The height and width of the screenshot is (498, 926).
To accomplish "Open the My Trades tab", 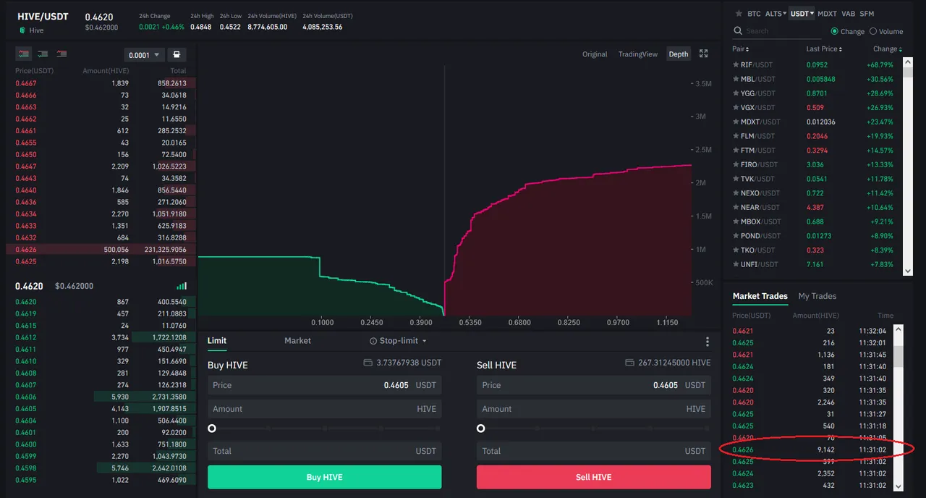I will pyautogui.click(x=817, y=296).
